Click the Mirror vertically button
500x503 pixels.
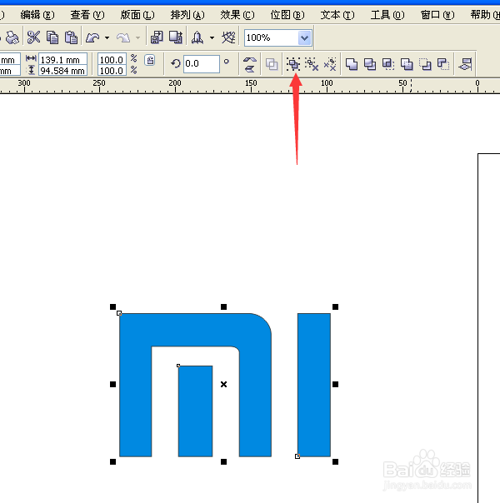click(250, 68)
